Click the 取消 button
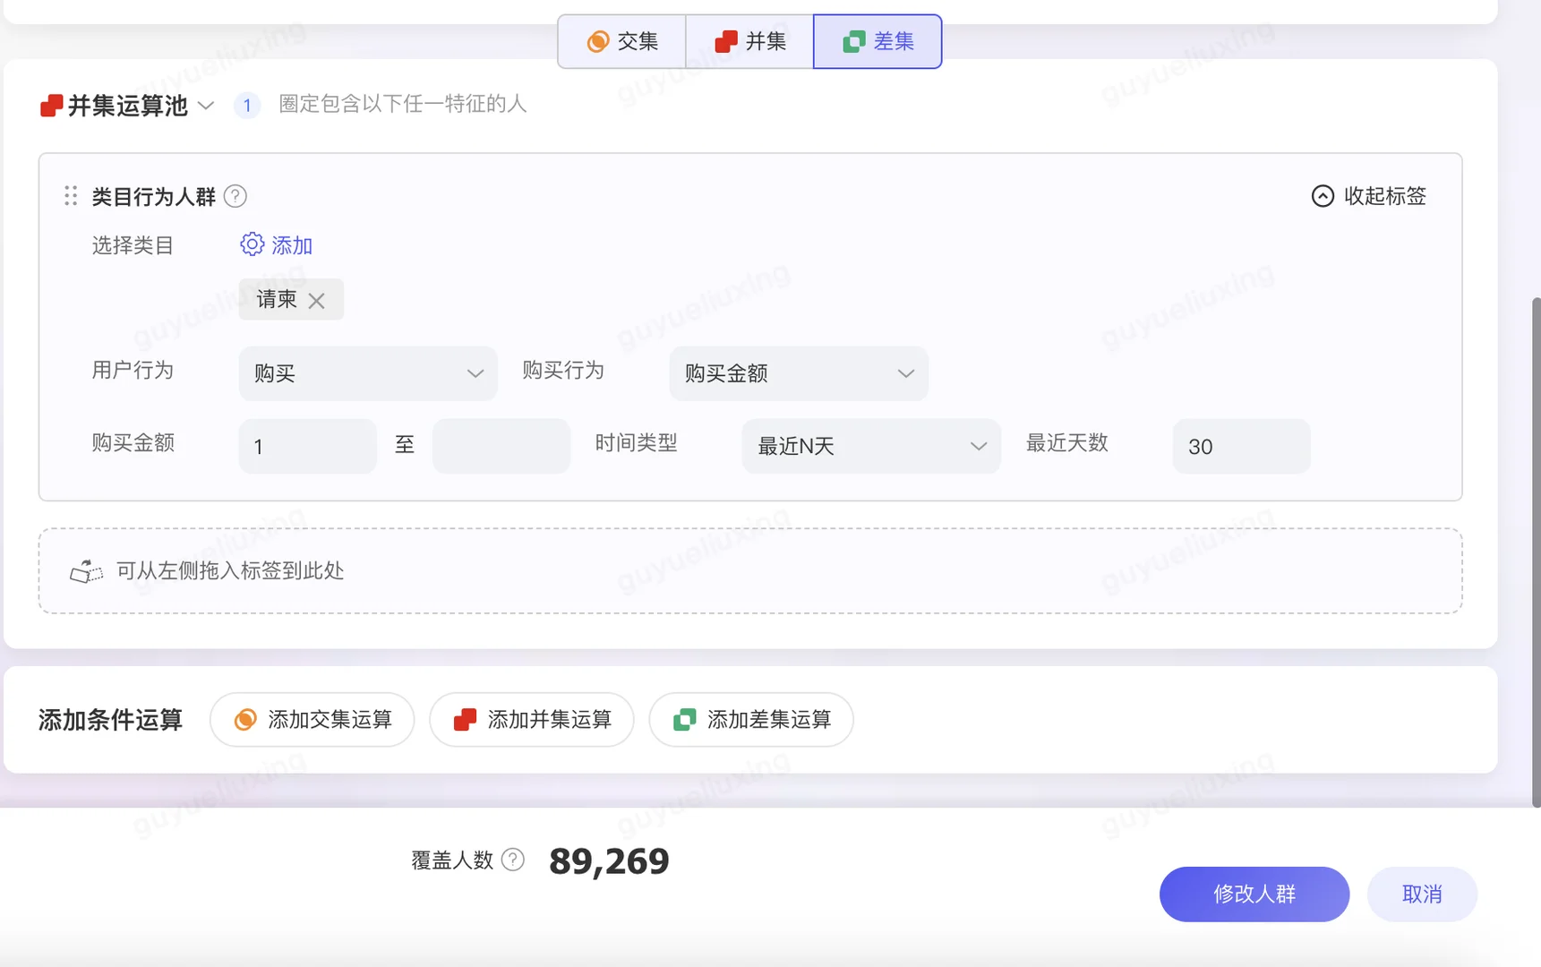Screen dimensions: 1541x967 click(1422, 894)
